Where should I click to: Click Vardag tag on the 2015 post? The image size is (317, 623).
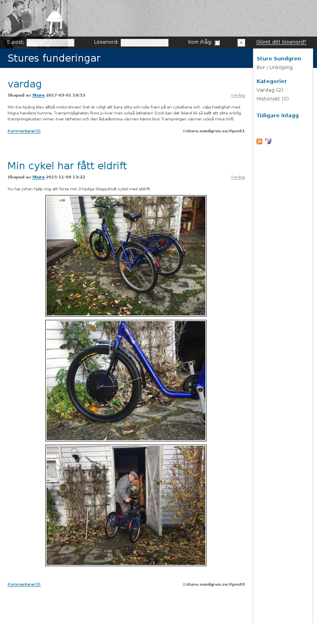[x=238, y=177]
